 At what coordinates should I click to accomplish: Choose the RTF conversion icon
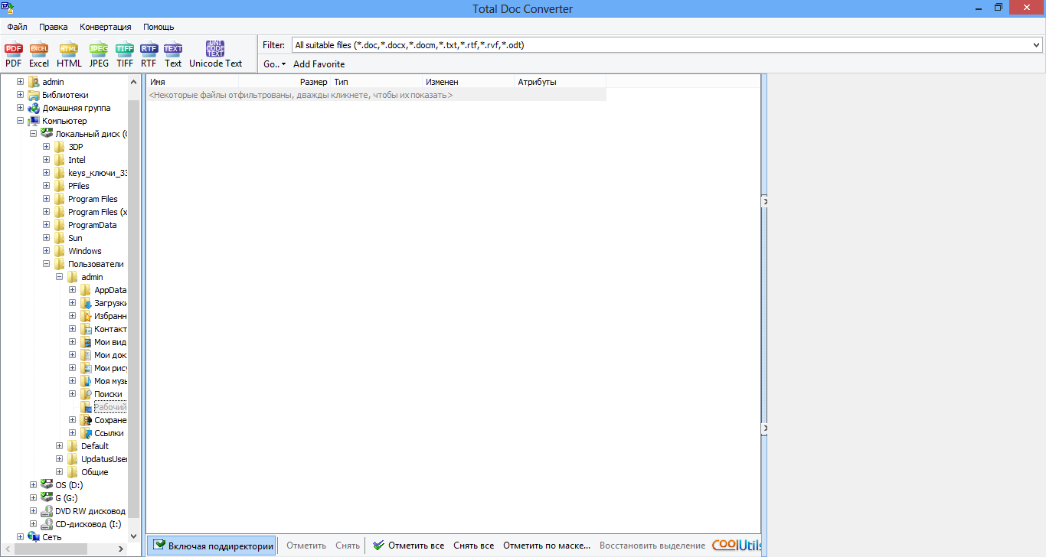click(149, 55)
